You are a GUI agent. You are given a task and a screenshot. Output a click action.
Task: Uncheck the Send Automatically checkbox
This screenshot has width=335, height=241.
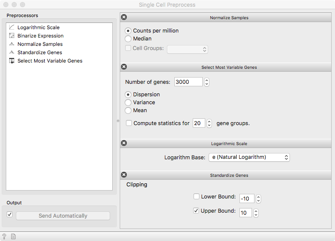click(x=10, y=214)
